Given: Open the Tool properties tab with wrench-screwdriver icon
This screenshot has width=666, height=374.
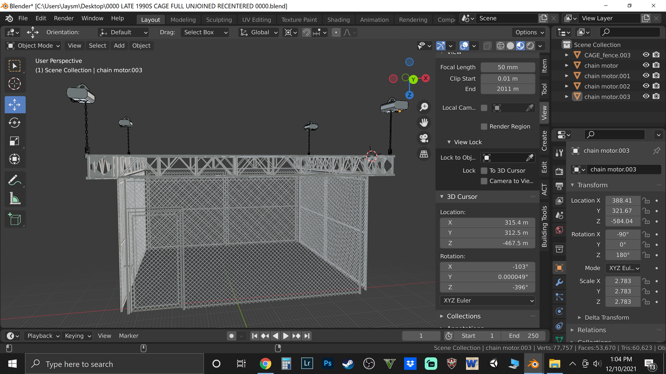Looking at the screenshot, I should coord(559,153).
